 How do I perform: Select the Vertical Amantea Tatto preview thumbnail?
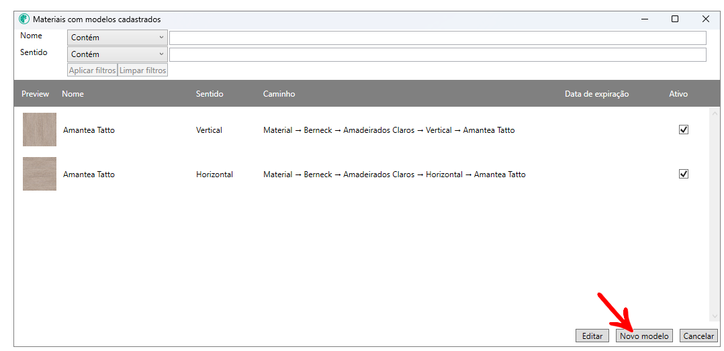[40, 130]
